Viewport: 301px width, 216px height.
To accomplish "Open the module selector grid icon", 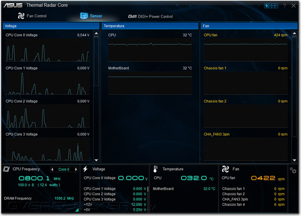I will 271,6.
